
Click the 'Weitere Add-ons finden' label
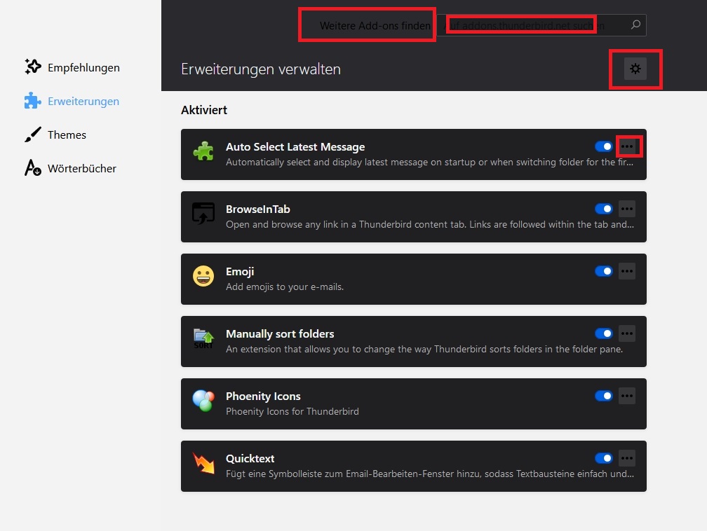point(375,26)
